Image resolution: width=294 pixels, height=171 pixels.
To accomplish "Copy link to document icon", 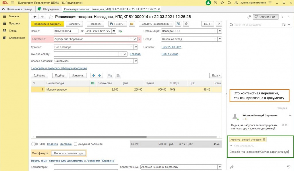I will point(249,17).
